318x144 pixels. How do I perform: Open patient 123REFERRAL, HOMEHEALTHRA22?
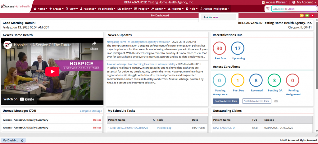coord(128,128)
